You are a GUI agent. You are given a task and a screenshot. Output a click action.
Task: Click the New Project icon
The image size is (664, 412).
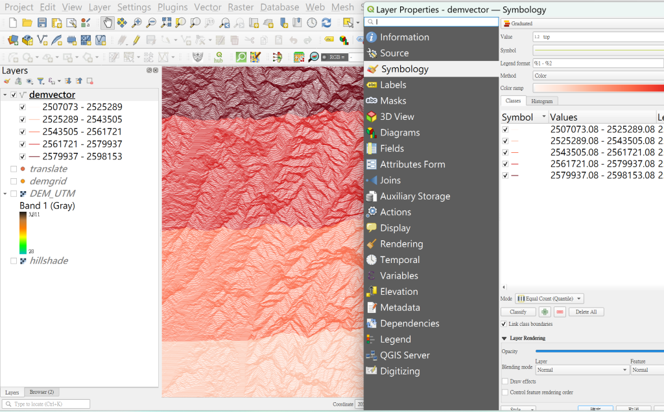tap(13, 23)
